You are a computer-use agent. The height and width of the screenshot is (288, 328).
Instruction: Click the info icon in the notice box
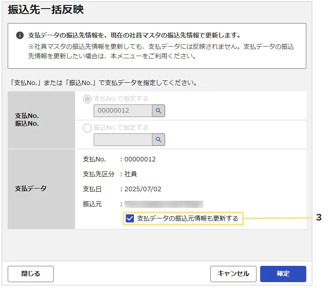(x=20, y=35)
